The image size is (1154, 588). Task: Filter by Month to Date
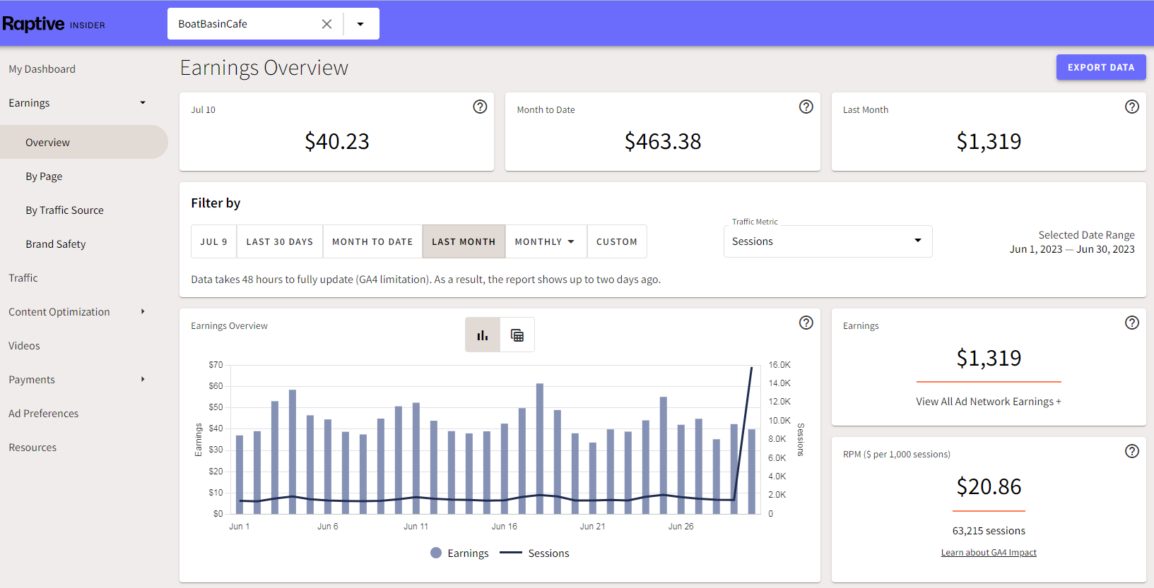(x=372, y=241)
